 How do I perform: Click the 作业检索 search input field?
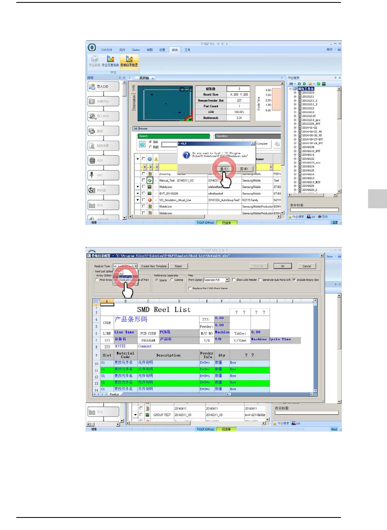(x=314, y=210)
